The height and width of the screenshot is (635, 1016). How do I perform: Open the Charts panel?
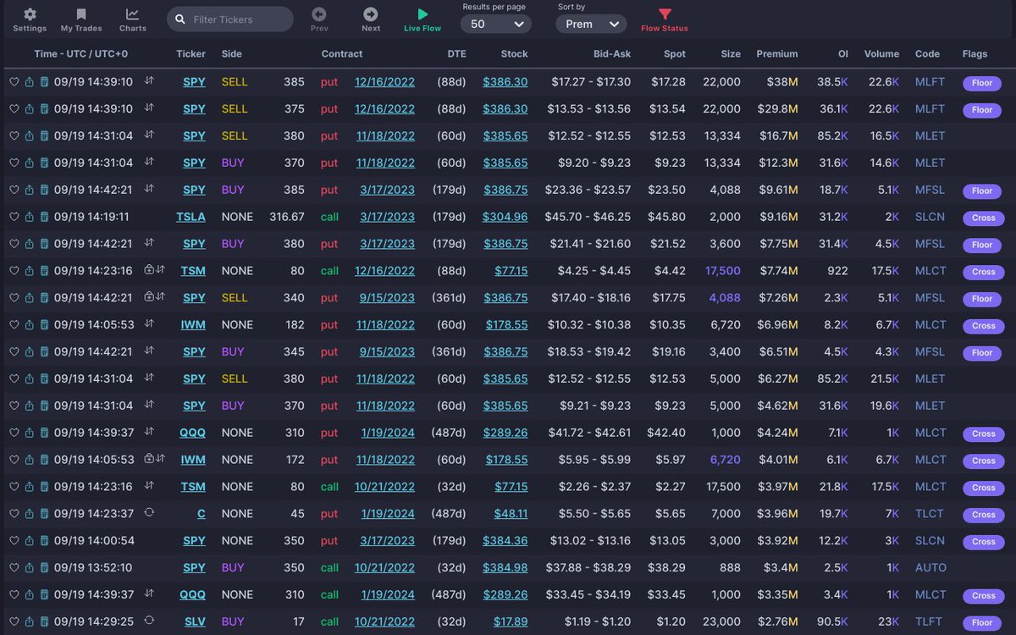click(132, 19)
